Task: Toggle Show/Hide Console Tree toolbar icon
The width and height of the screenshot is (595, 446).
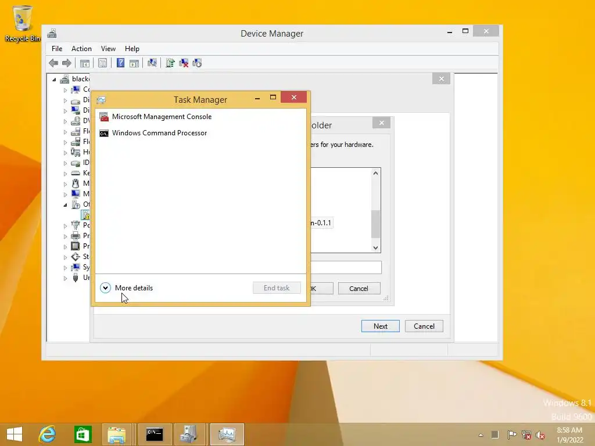Action: tap(85, 63)
